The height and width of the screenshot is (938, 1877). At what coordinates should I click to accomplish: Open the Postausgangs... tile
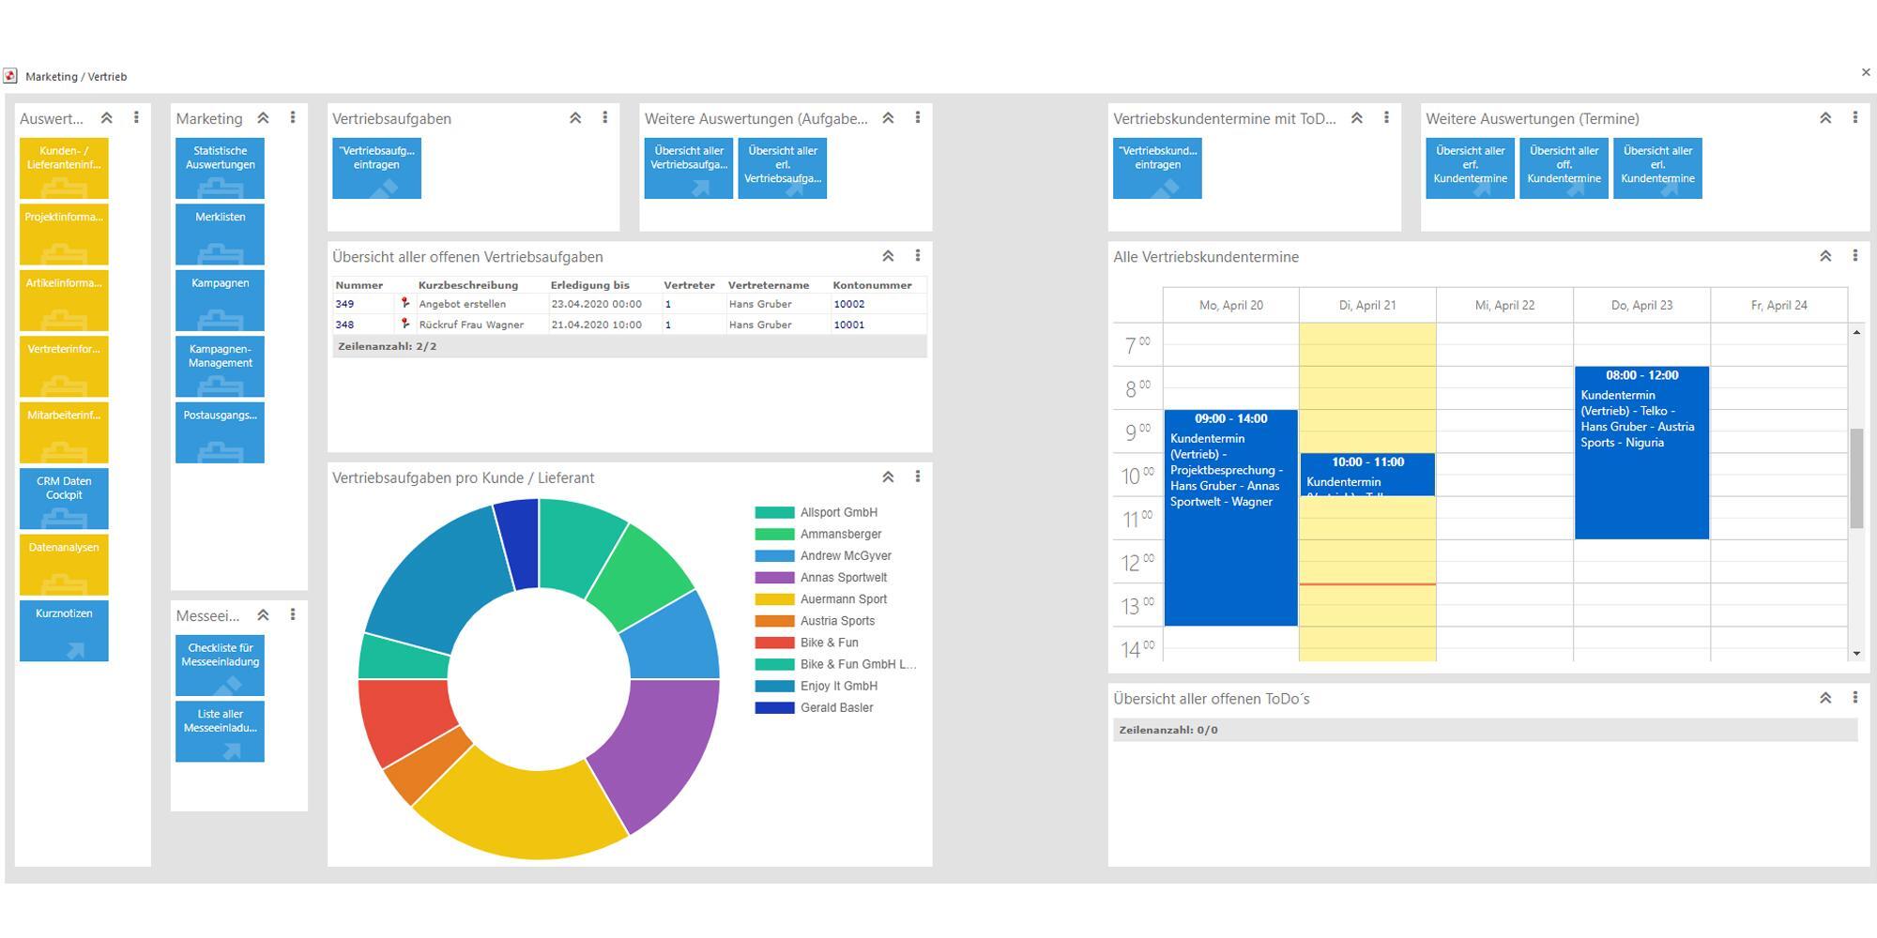click(x=220, y=432)
